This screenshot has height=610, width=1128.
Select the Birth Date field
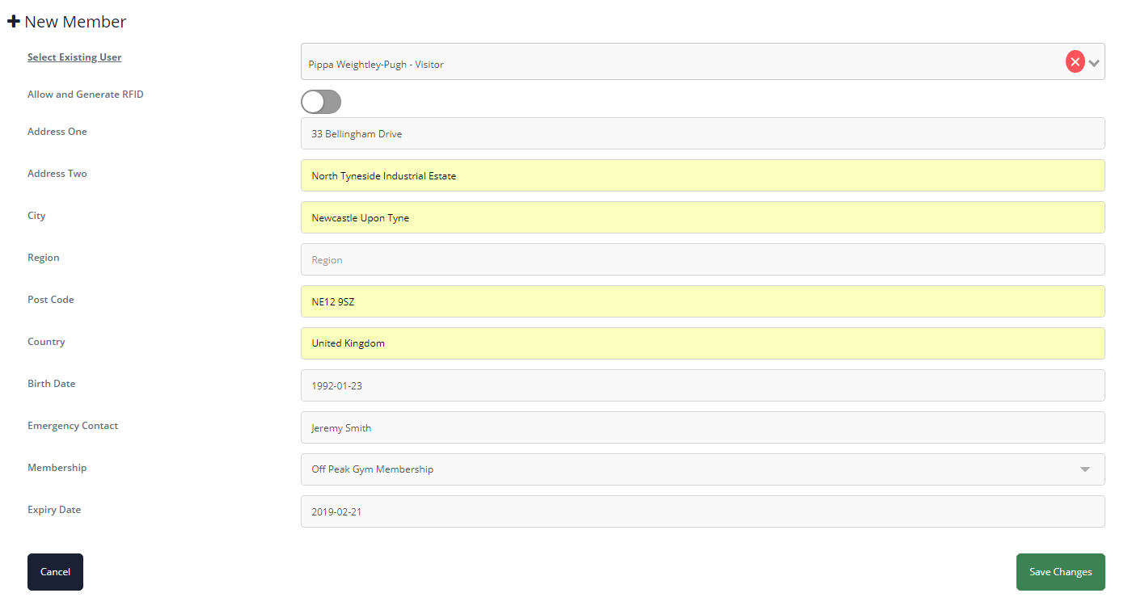point(703,385)
